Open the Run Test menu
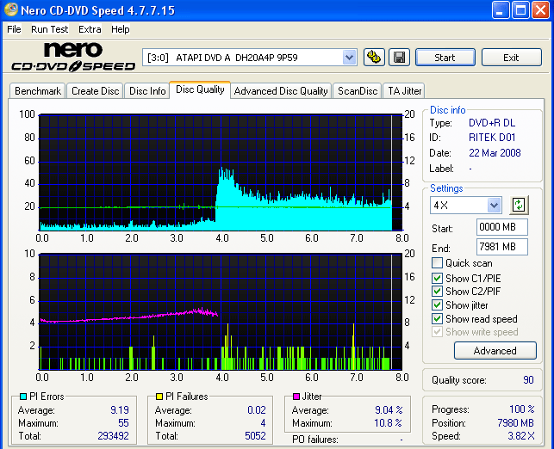 tap(49, 29)
